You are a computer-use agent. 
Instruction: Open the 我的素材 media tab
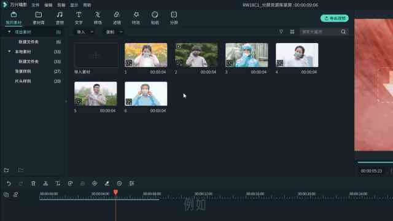[14, 18]
